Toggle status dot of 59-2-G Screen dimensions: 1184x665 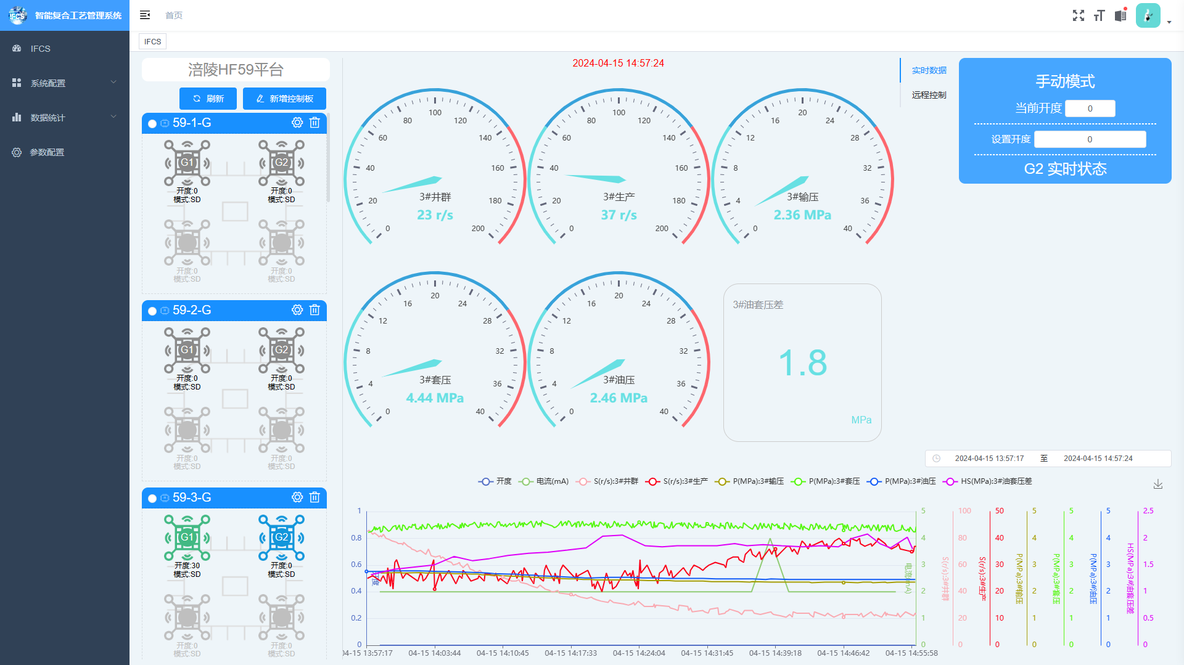click(x=152, y=311)
